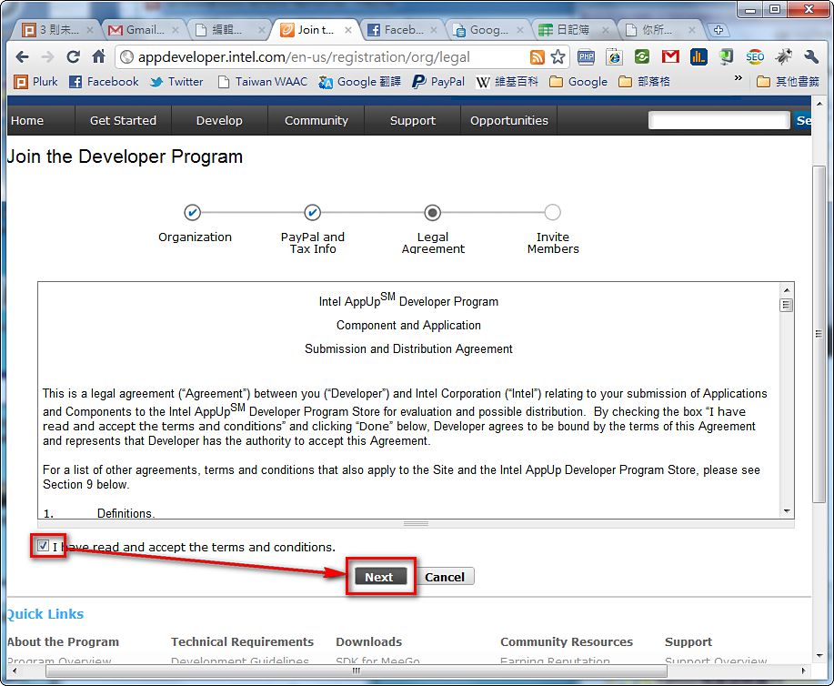Image resolution: width=834 pixels, height=686 pixels.
Task: Open the 維基百科 Wikipedia bookmark
Action: click(507, 81)
